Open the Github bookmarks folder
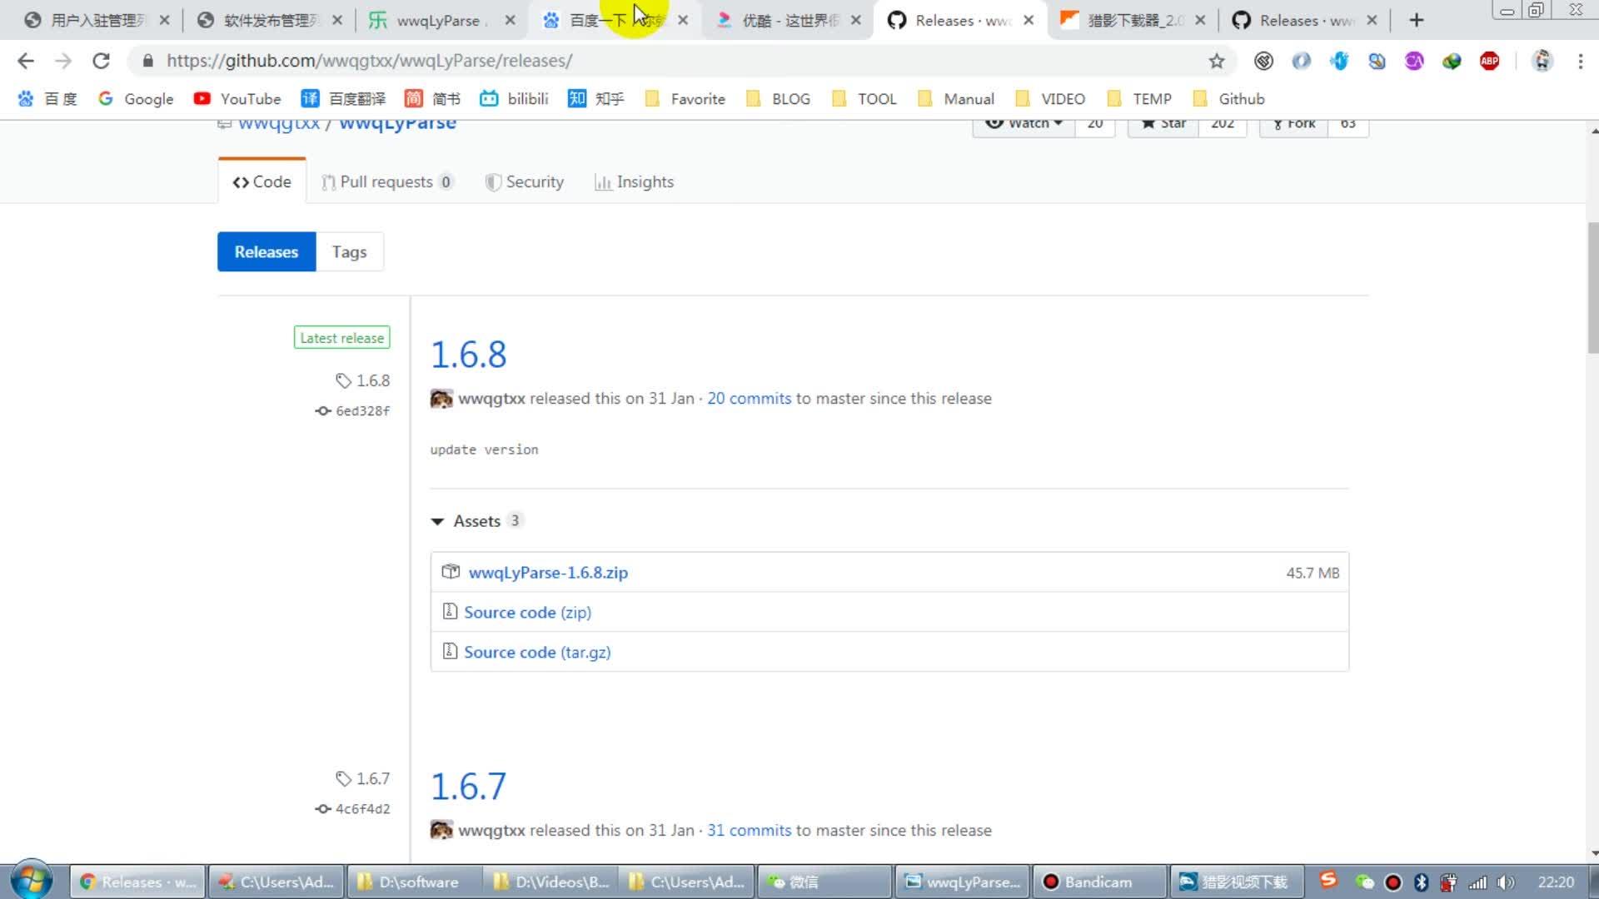 [x=1229, y=99]
